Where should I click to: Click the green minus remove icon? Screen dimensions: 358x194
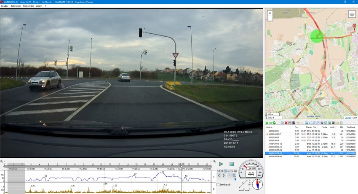(x=270, y=123)
